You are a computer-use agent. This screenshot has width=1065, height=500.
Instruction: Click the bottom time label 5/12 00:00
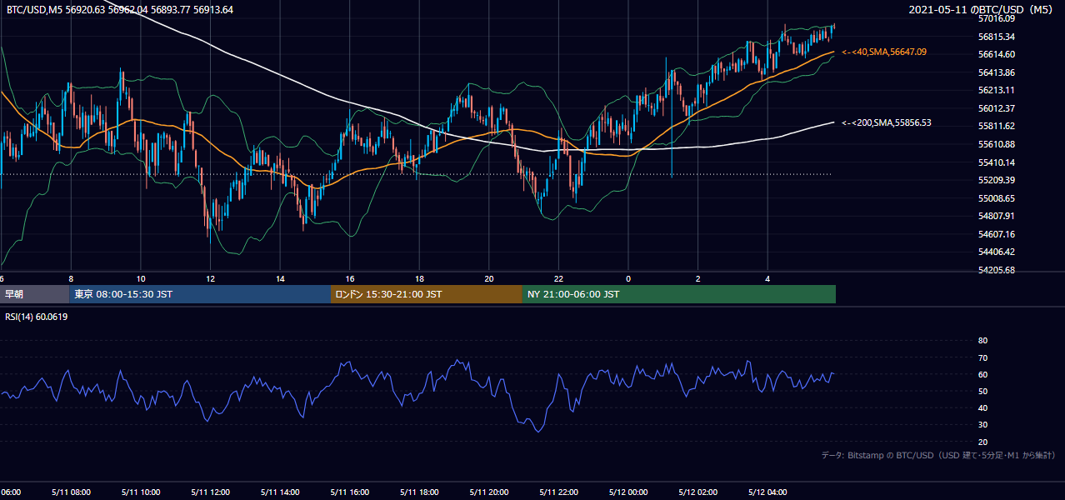coord(628,492)
